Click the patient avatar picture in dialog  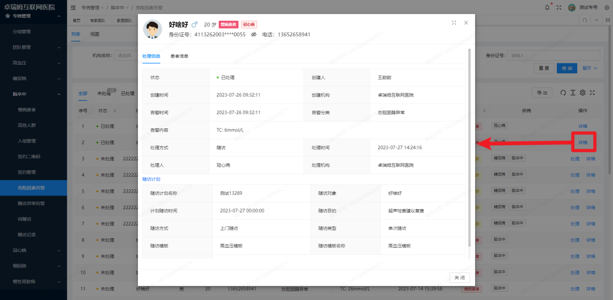tap(152, 29)
